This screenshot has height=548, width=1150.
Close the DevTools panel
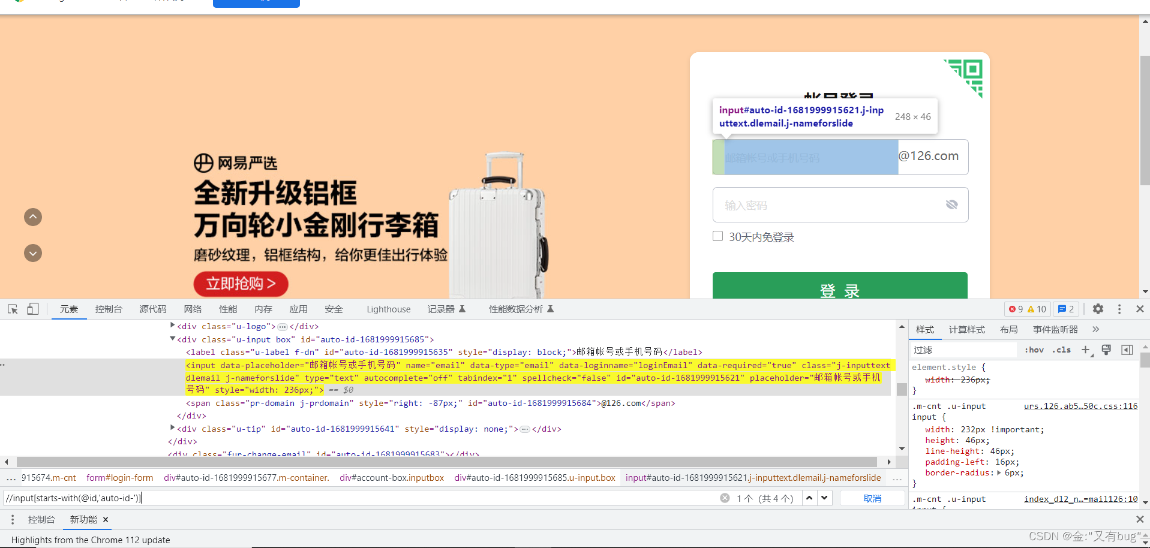click(1140, 309)
